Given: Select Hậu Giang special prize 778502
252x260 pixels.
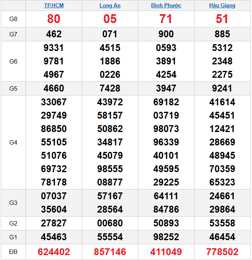Looking at the screenshot, I should pos(222,252).
